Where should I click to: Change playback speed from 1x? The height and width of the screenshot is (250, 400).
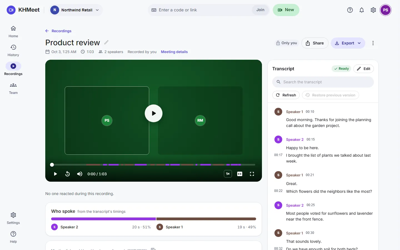pos(228,174)
